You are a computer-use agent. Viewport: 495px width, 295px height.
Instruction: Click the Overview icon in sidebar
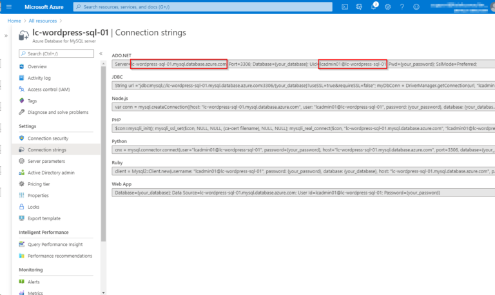[x=21, y=66]
